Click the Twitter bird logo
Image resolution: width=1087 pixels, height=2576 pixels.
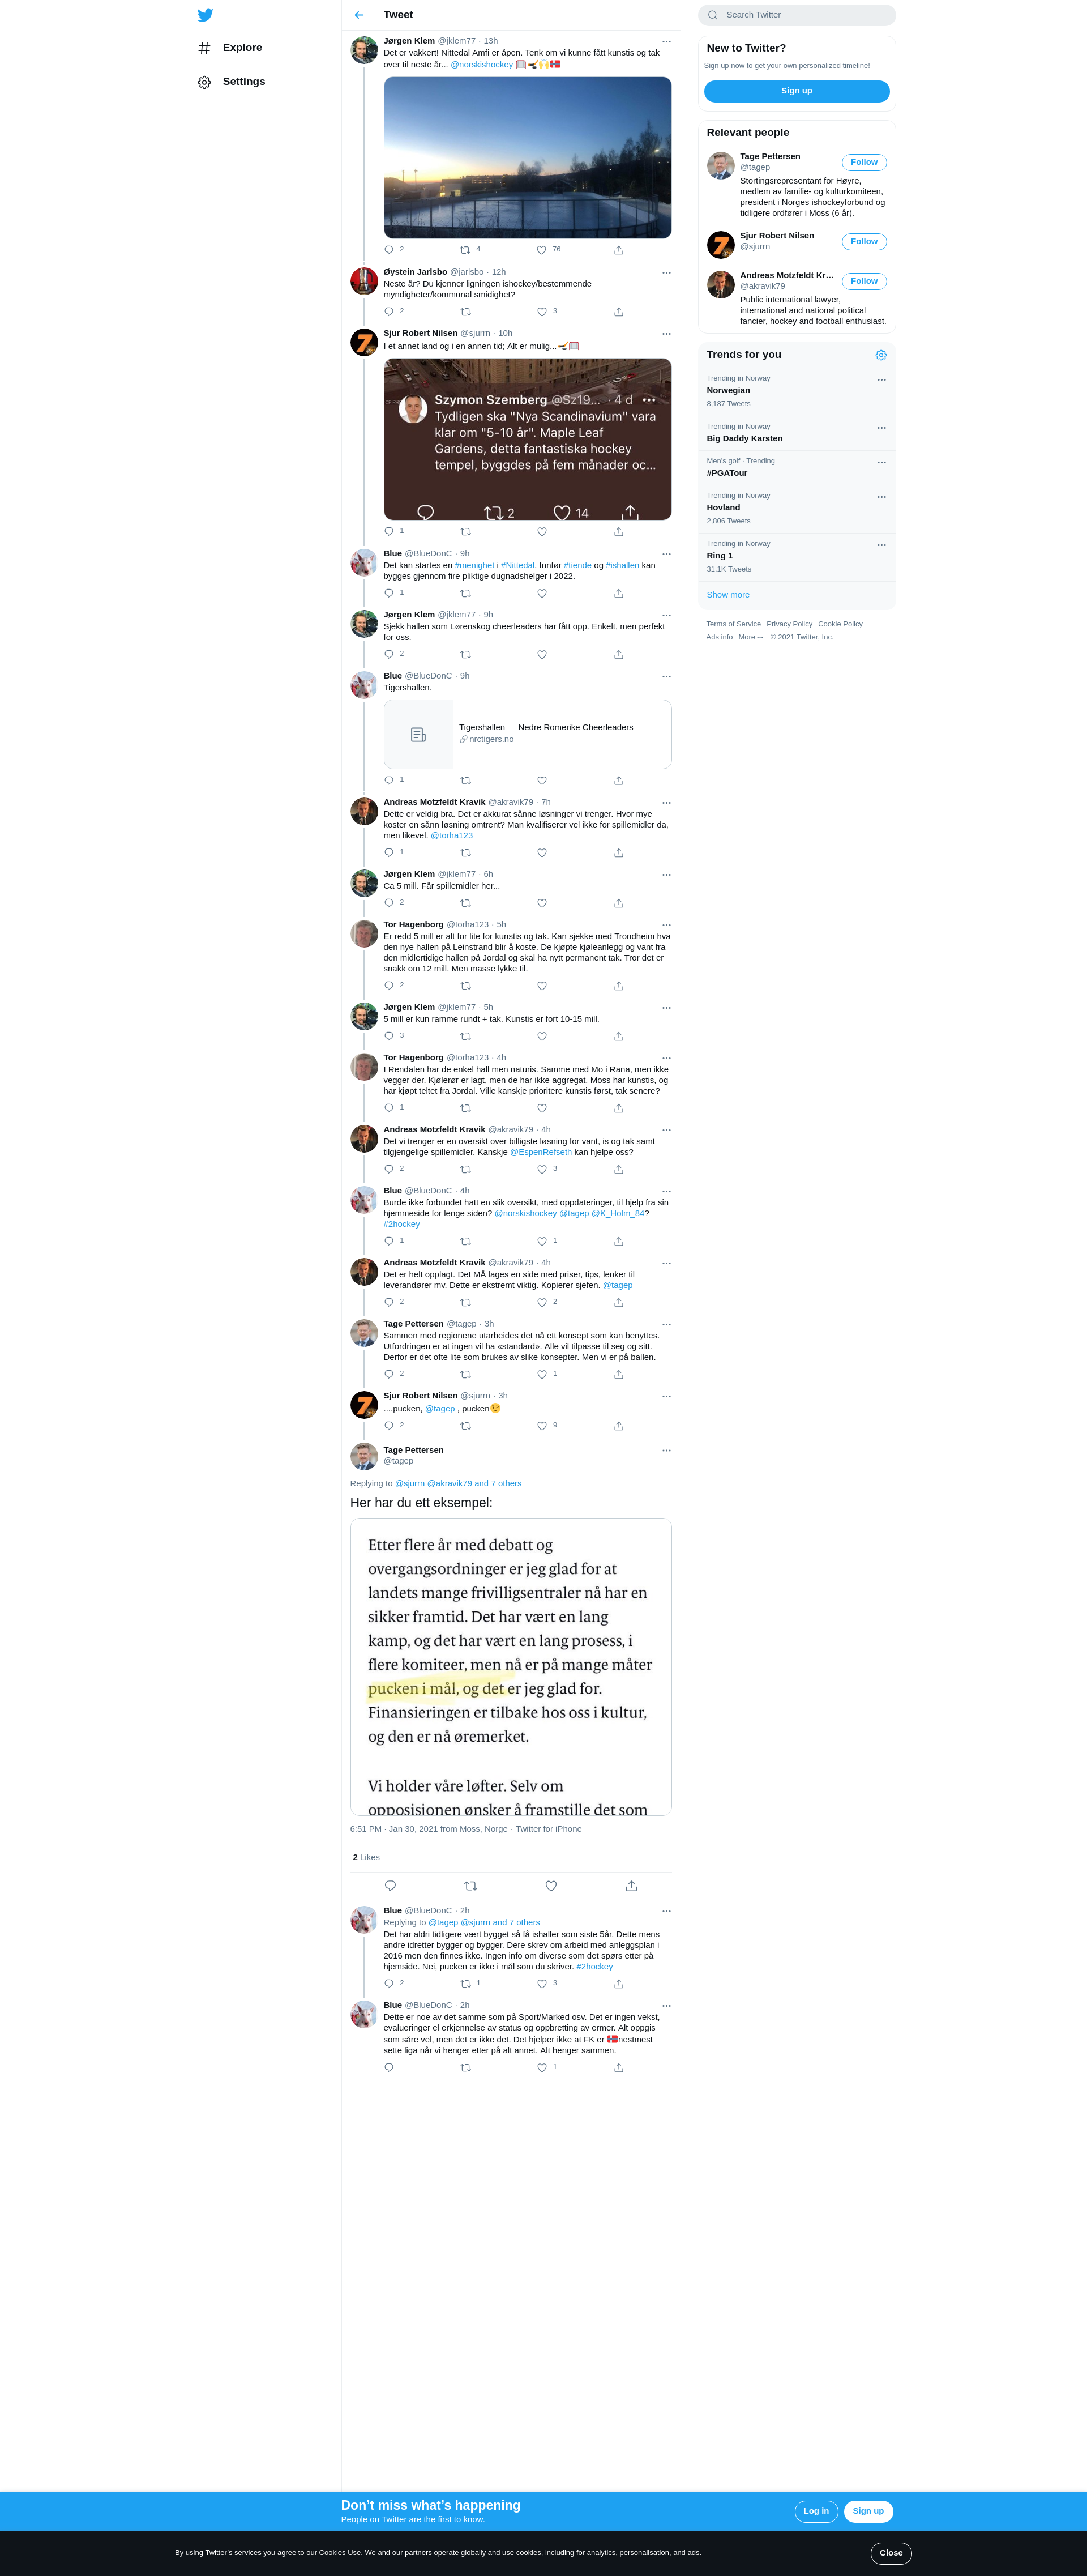205,15
